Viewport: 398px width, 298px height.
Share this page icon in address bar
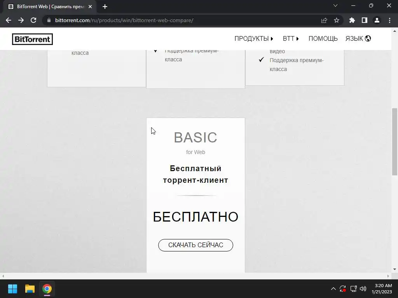click(324, 20)
